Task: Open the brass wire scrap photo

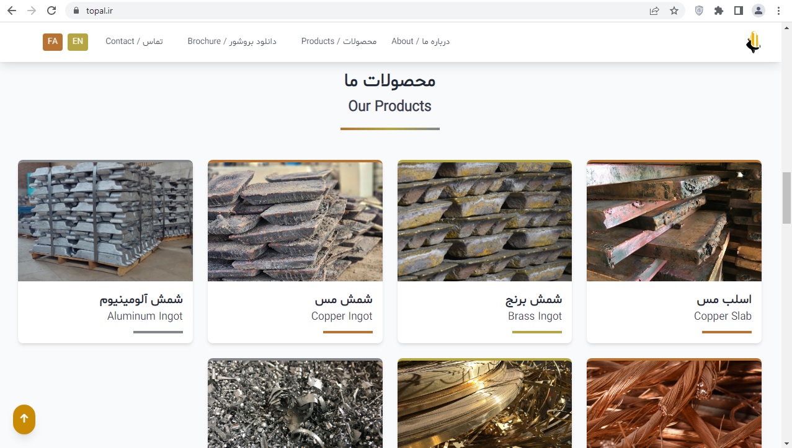Action: [x=484, y=403]
